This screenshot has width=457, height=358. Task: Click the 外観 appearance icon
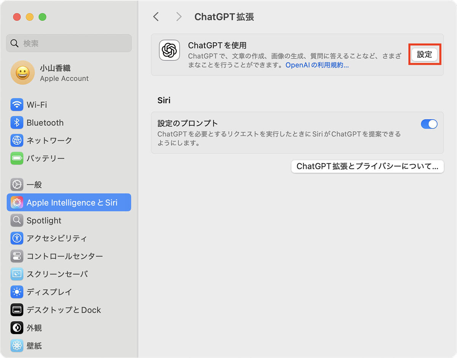coord(17,328)
